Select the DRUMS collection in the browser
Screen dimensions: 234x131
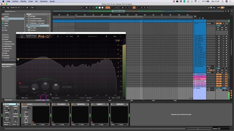[x=7, y=21]
